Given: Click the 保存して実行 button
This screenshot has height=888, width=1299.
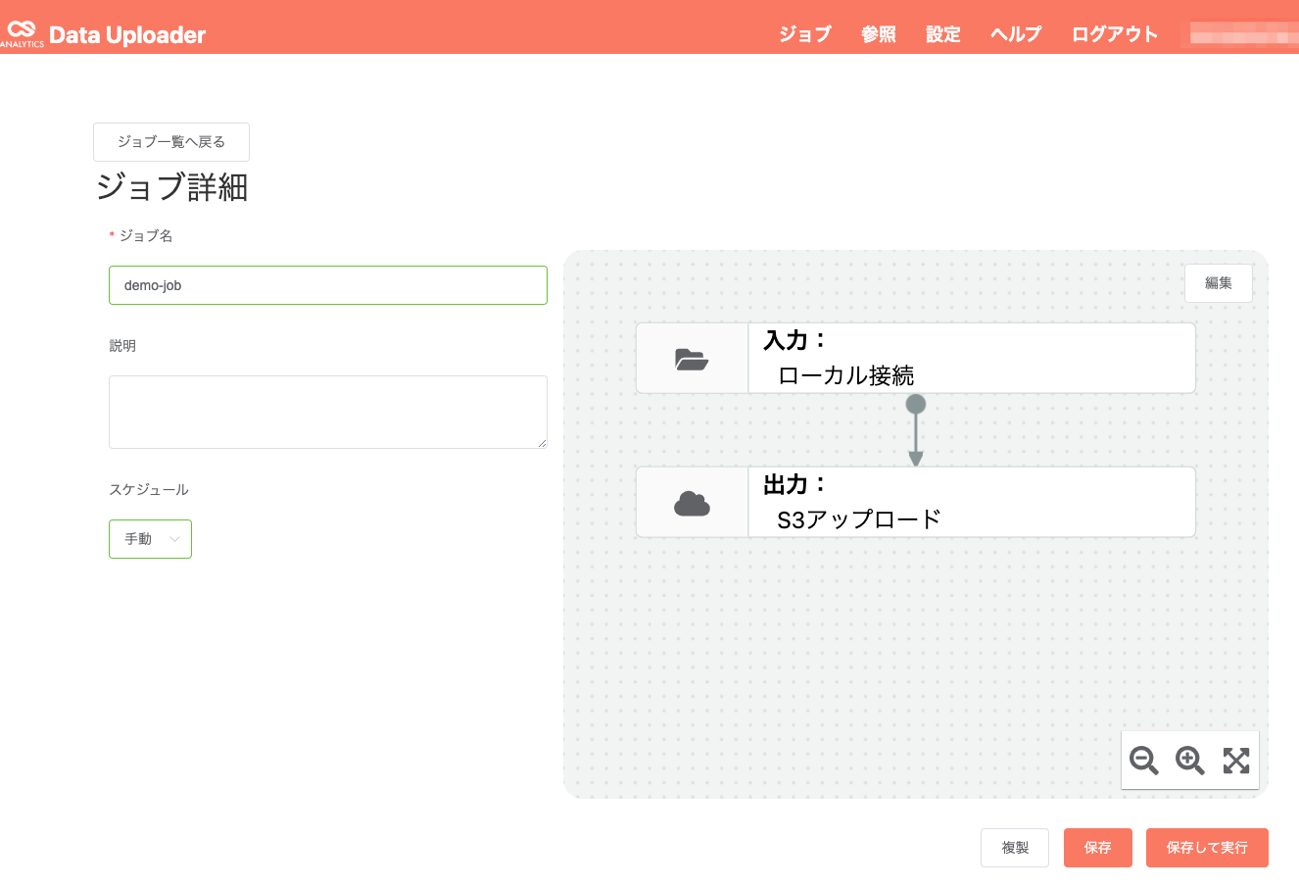Looking at the screenshot, I should [1207, 847].
